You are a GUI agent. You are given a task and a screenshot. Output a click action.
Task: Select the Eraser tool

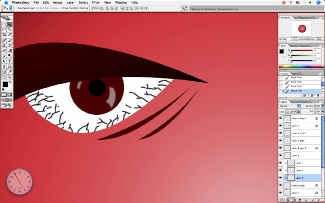[x=4, y=50]
